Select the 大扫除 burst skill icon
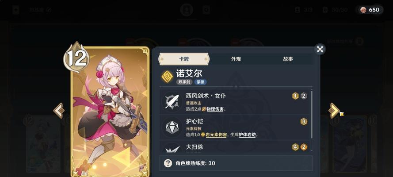 [x=172, y=148]
